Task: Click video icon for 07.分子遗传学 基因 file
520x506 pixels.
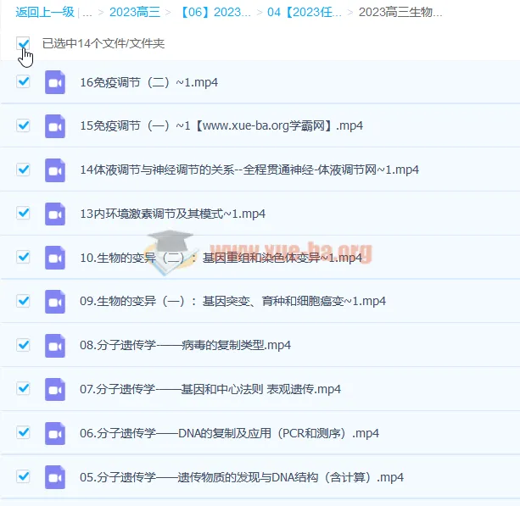Action: click(x=55, y=389)
